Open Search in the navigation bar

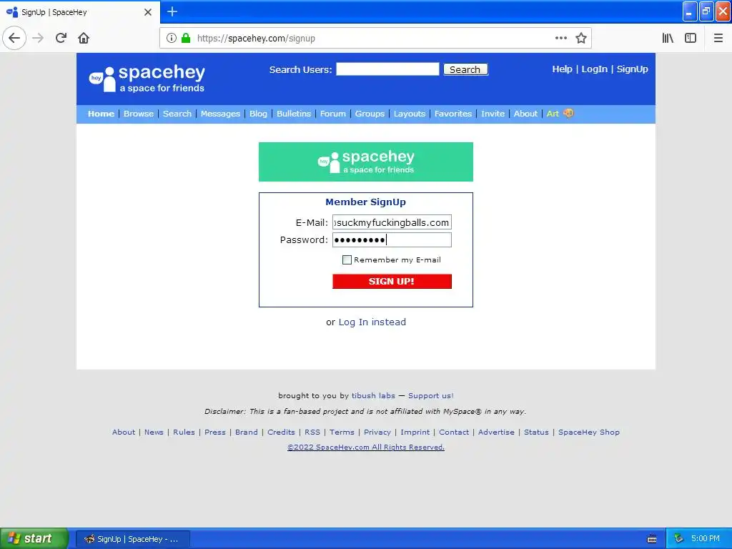click(177, 114)
